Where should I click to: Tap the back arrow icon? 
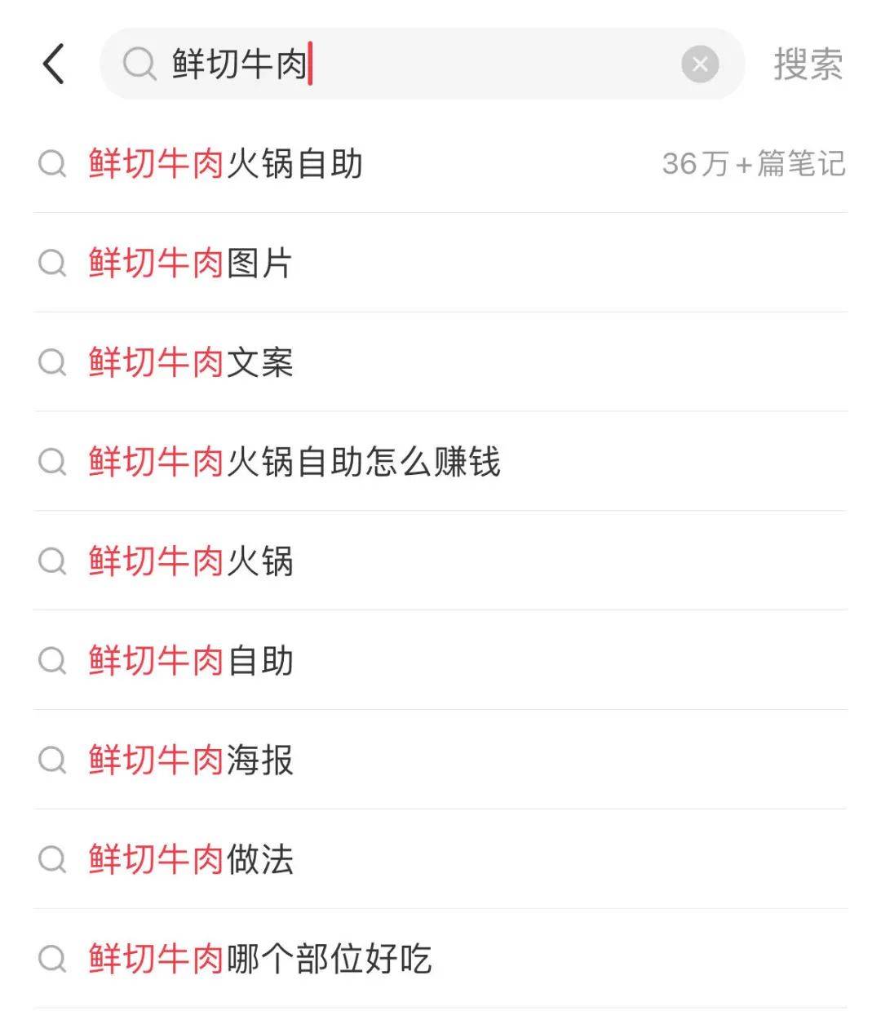click(54, 64)
